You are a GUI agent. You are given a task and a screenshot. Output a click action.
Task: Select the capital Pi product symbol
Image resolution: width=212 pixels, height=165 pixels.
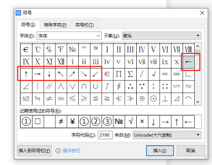pos(119,74)
